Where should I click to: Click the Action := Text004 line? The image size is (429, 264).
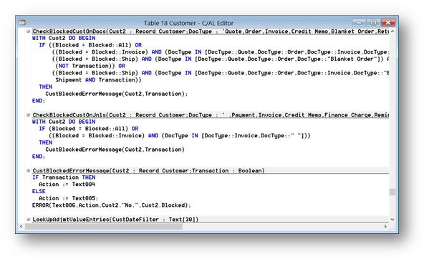[x=67, y=185]
